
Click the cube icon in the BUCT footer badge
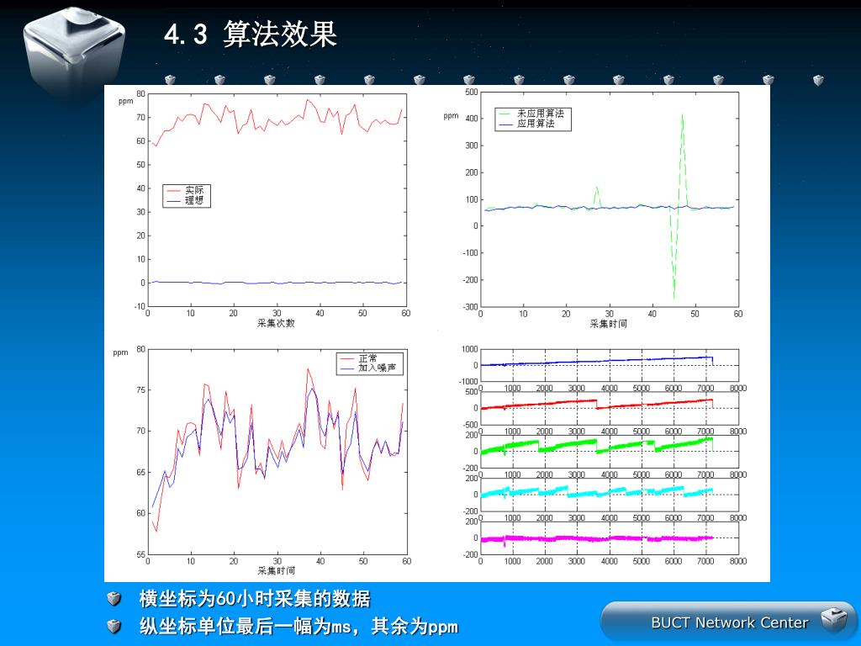click(x=834, y=620)
